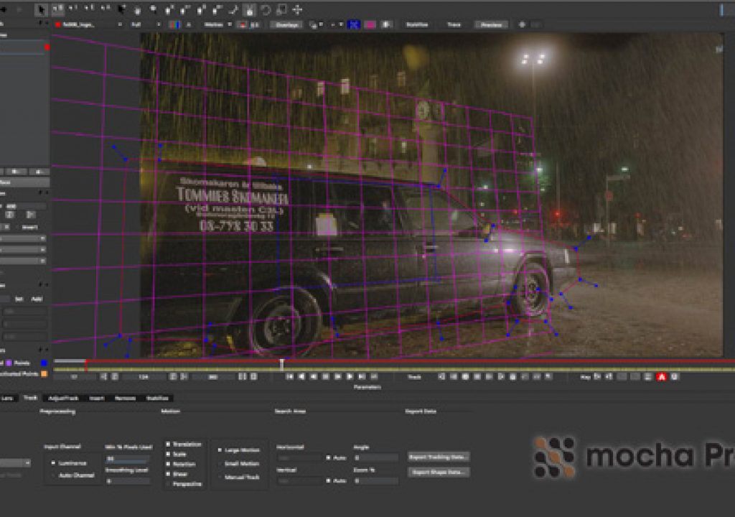Switch to the Stabilize tab
The image size is (735, 517).
coord(157,398)
